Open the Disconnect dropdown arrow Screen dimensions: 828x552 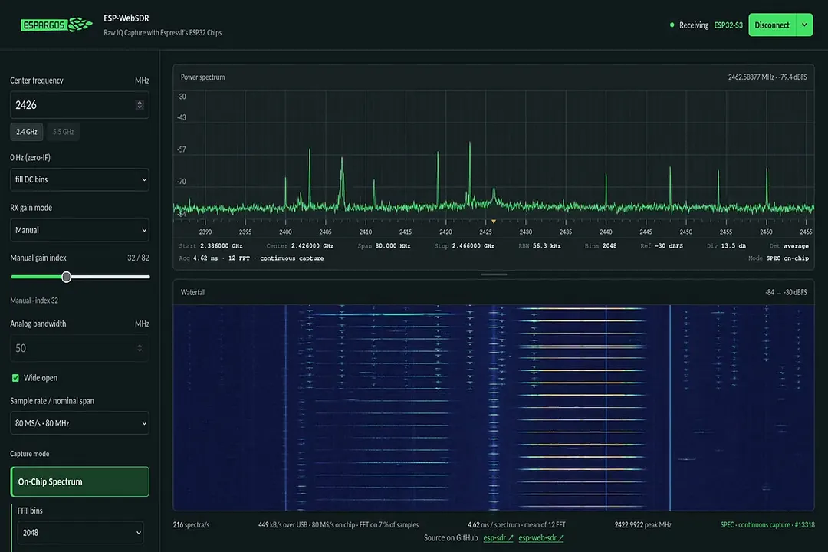pos(804,25)
